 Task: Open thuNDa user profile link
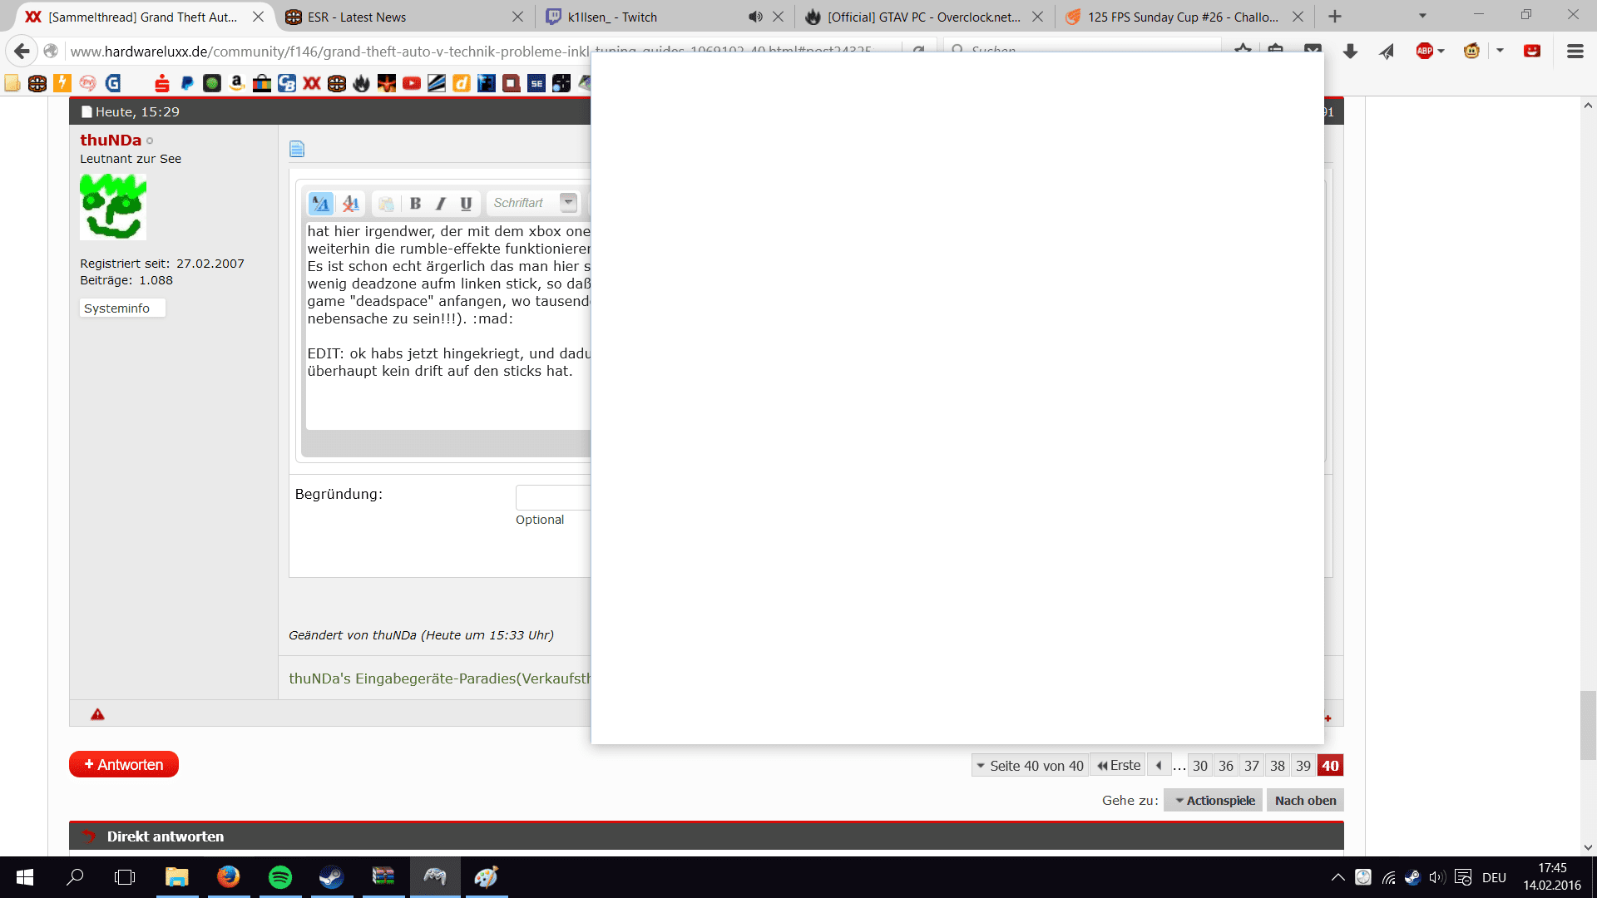pos(111,141)
